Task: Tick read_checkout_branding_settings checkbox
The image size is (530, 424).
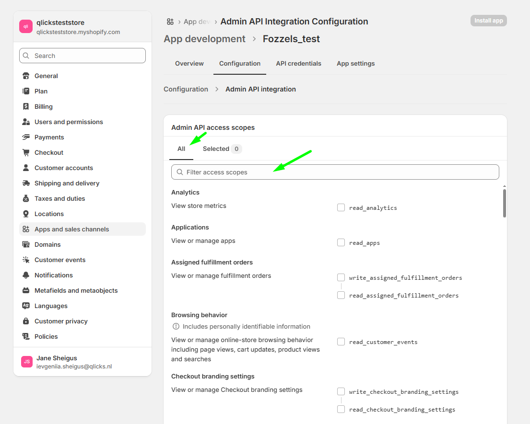Action: [341, 410]
